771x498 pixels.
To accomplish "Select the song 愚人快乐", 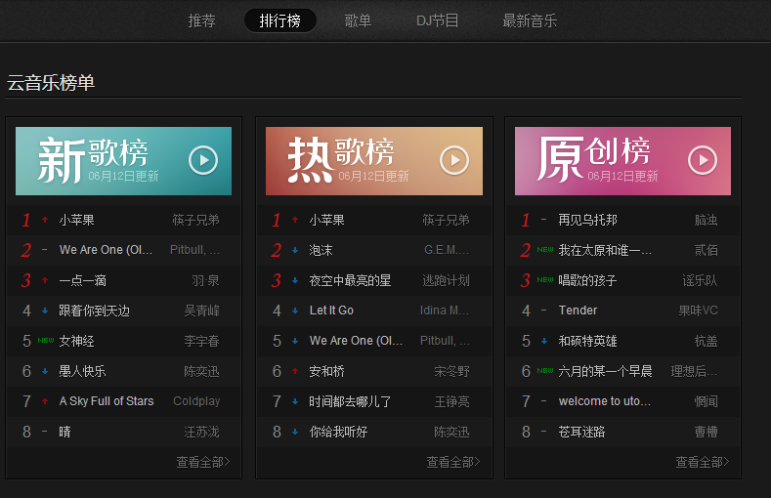I will click(83, 371).
